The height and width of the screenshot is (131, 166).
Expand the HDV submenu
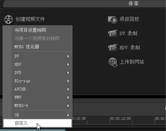point(38,64)
